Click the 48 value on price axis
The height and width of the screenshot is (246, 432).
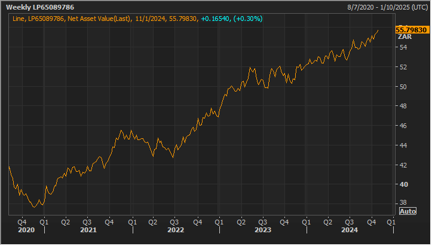pos(404,107)
